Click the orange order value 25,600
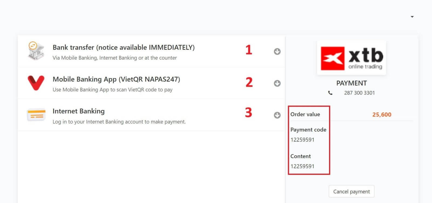The image size is (432, 203). [382, 114]
